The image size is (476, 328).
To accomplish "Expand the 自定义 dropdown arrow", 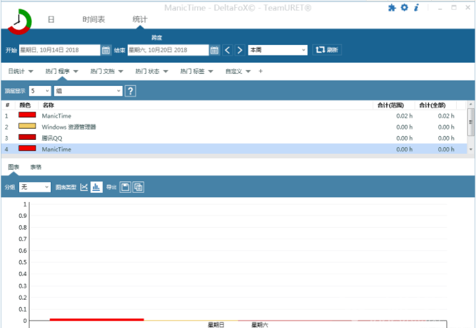I will (x=248, y=71).
